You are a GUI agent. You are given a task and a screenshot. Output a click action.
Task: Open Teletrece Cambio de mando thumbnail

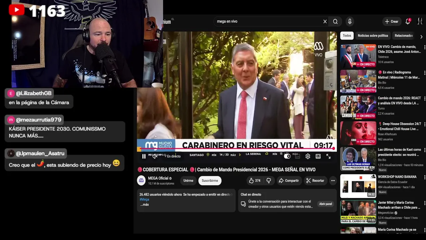(358, 56)
